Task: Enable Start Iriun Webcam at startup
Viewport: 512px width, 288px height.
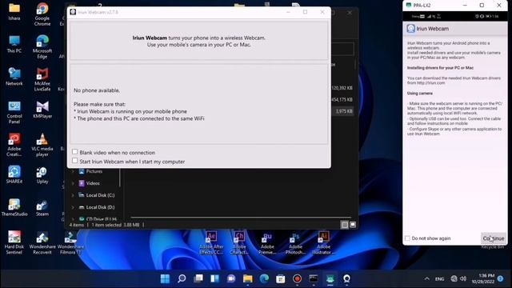Action: coord(74,161)
